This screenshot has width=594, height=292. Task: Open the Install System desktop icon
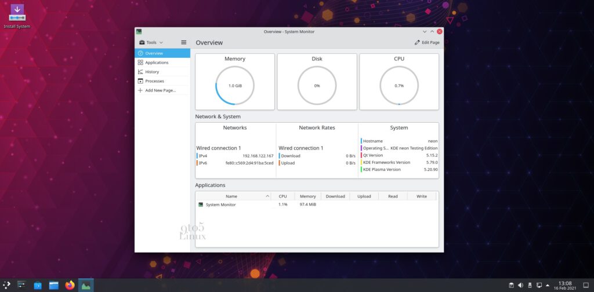pyautogui.click(x=17, y=14)
